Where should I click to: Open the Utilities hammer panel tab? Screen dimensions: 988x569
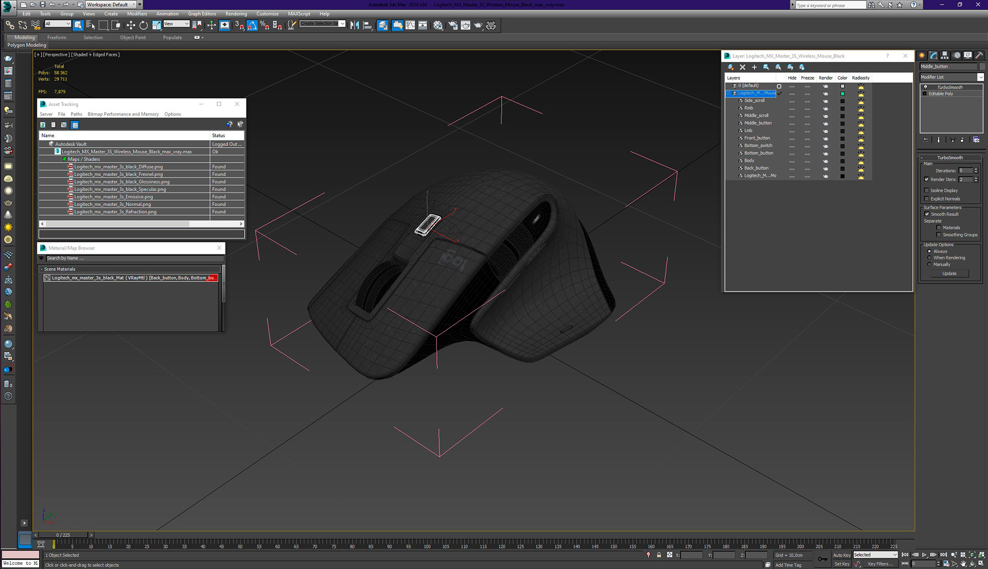[x=979, y=56]
